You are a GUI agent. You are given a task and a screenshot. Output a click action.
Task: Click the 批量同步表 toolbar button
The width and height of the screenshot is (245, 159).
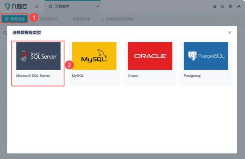point(79,19)
